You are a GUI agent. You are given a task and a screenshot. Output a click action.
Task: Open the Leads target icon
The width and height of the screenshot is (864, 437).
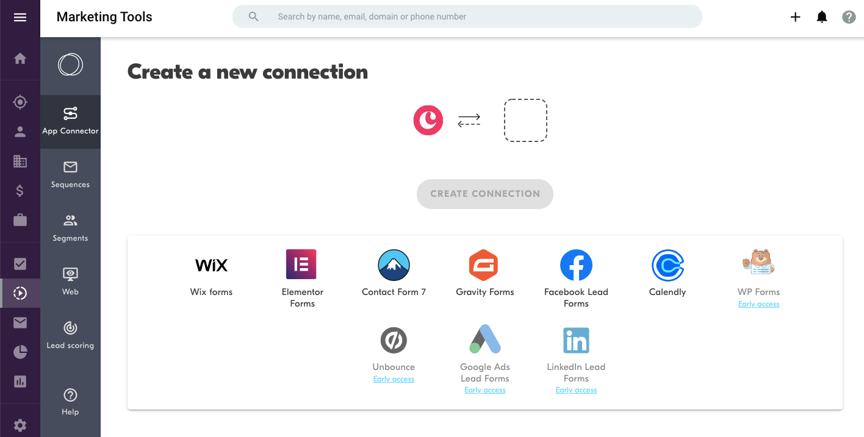[20, 102]
